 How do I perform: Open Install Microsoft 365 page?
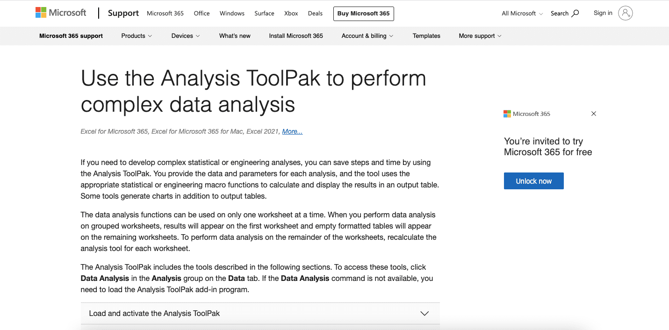296,36
